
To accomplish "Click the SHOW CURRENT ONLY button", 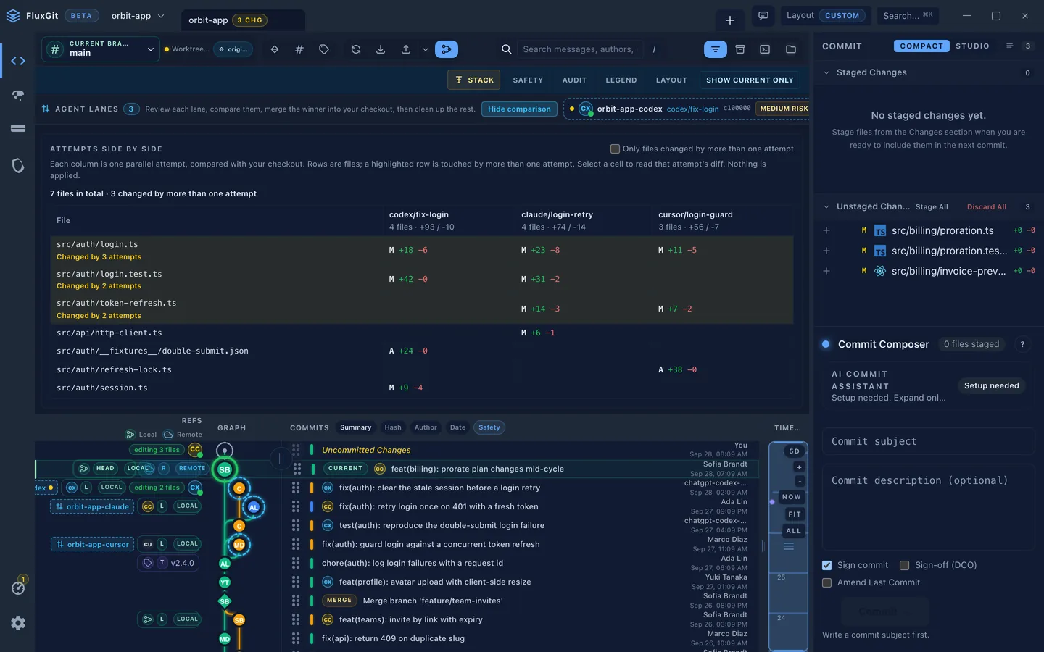I will (750, 80).
